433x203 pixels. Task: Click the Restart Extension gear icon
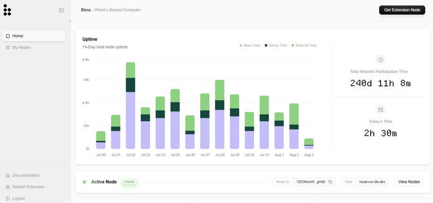pos(8,187)
